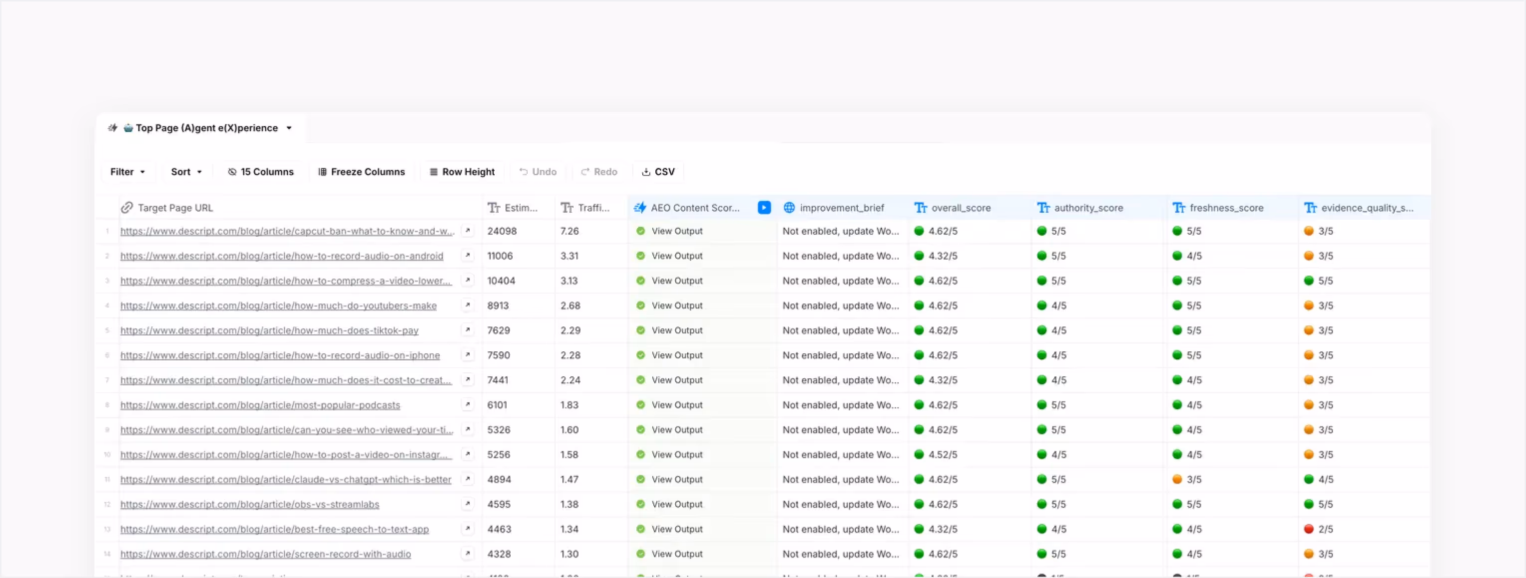Open the Sort dropdown
Screen dimensions: 1526x578
click(x=186, y=171)
